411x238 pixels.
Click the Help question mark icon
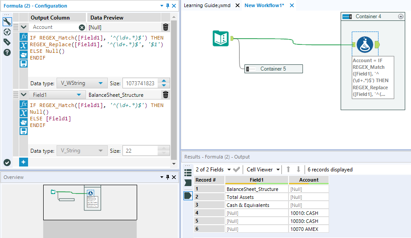point(7,52)
